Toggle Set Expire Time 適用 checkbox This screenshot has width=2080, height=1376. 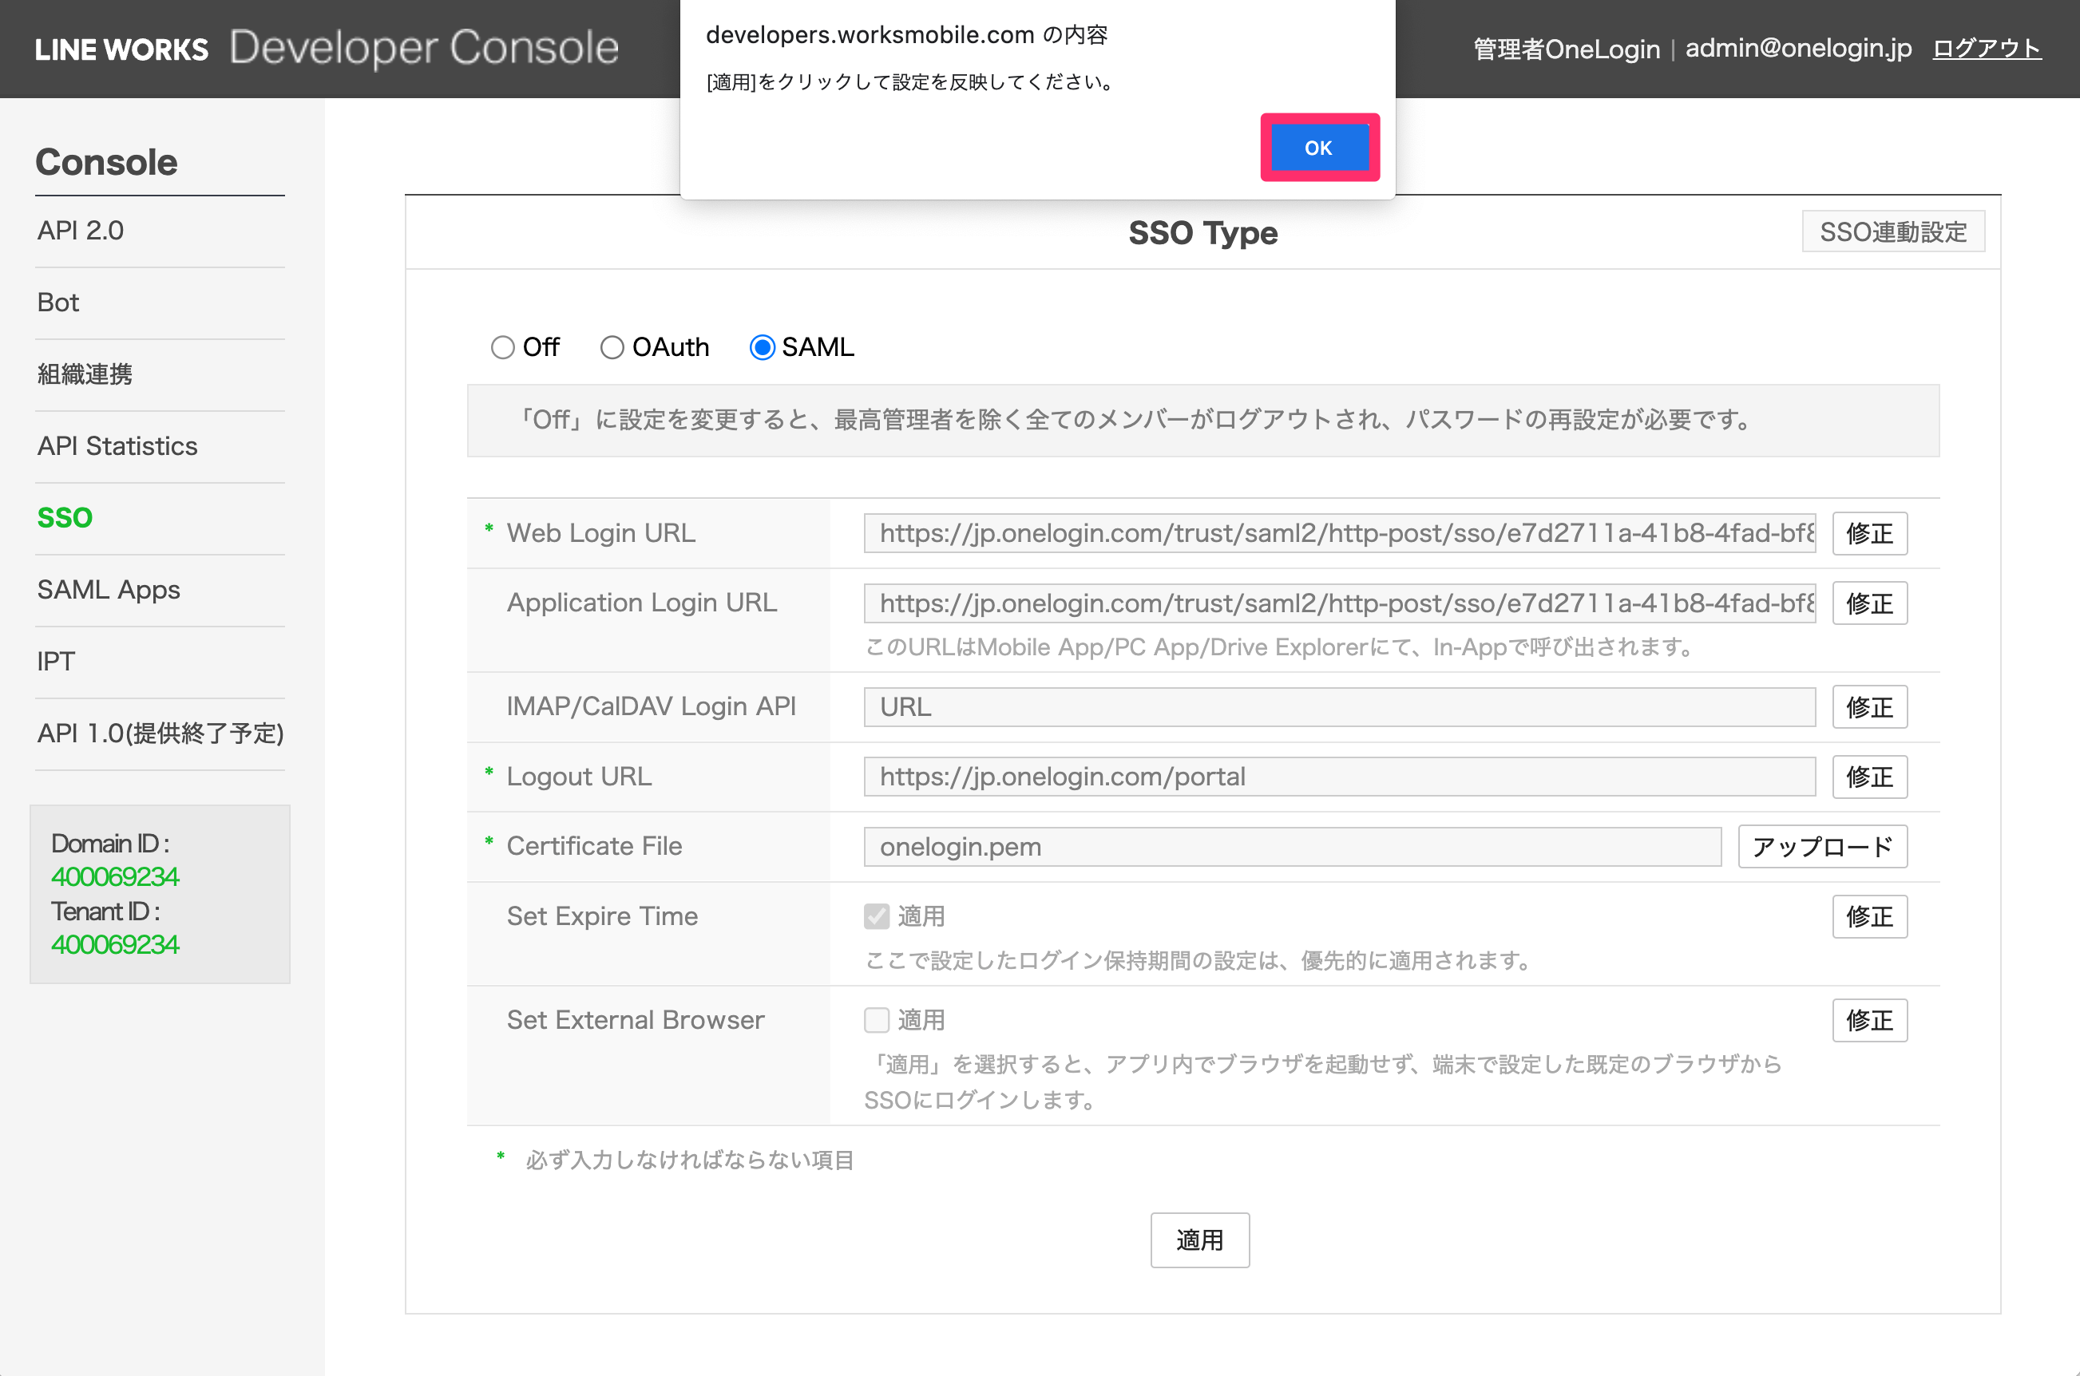pyautogui.click(x=876, y=916)
